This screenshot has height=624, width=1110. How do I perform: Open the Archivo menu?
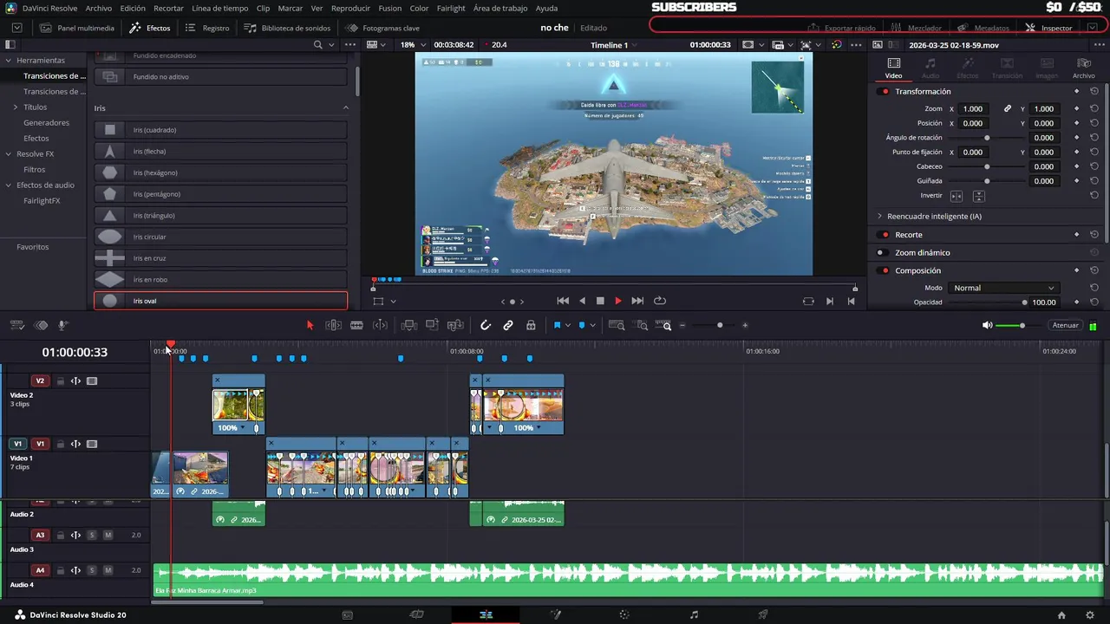pyautogui.click(x=99, y=8)
